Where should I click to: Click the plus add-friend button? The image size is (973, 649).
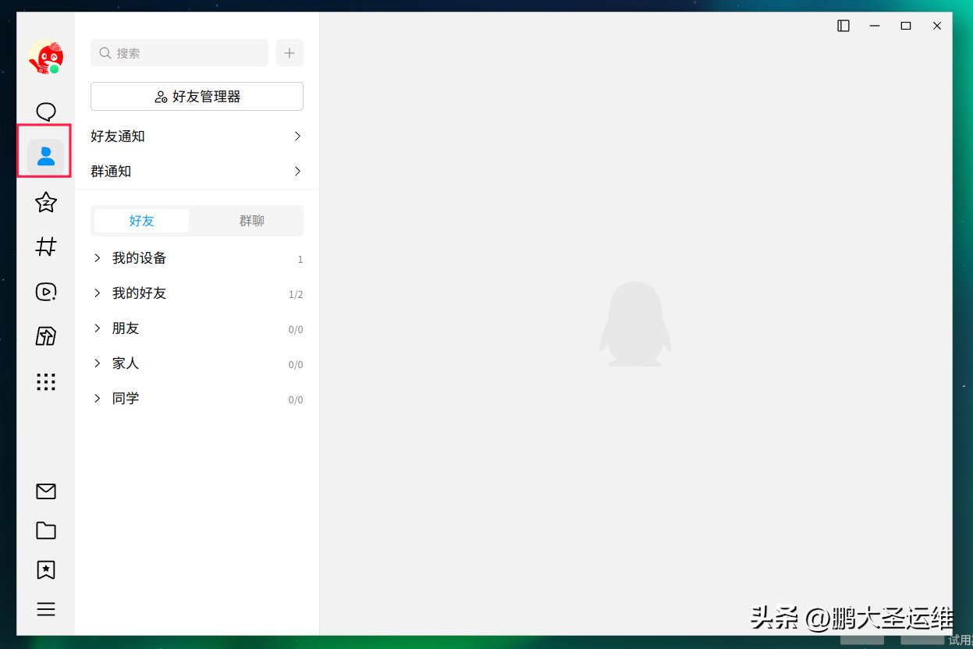pos(289,53)
